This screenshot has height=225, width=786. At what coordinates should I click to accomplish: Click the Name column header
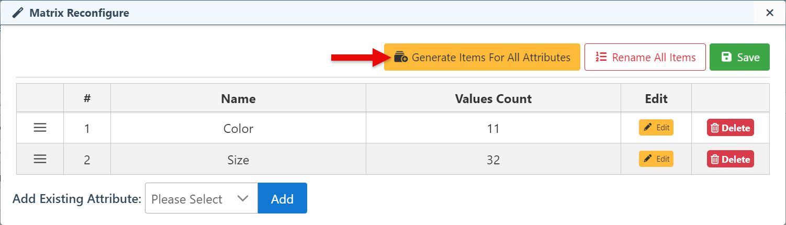pos(238,98)
